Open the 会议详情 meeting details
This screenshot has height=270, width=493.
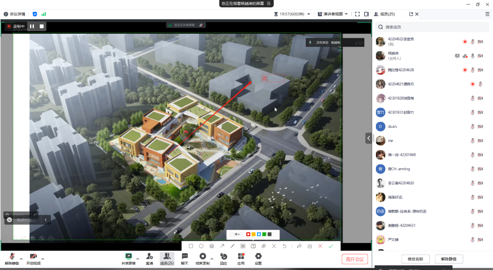[14, 14]
